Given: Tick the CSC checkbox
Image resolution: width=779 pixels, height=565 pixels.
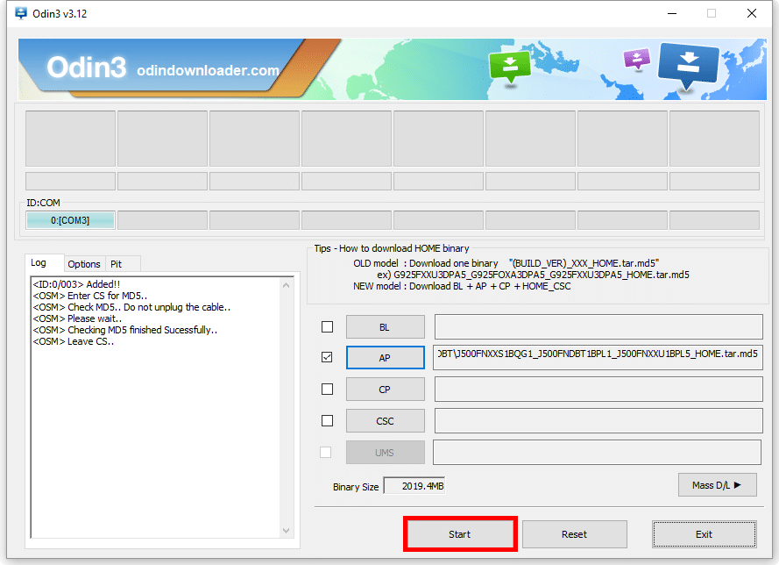Looking at the screenshot, I should 328,421.
